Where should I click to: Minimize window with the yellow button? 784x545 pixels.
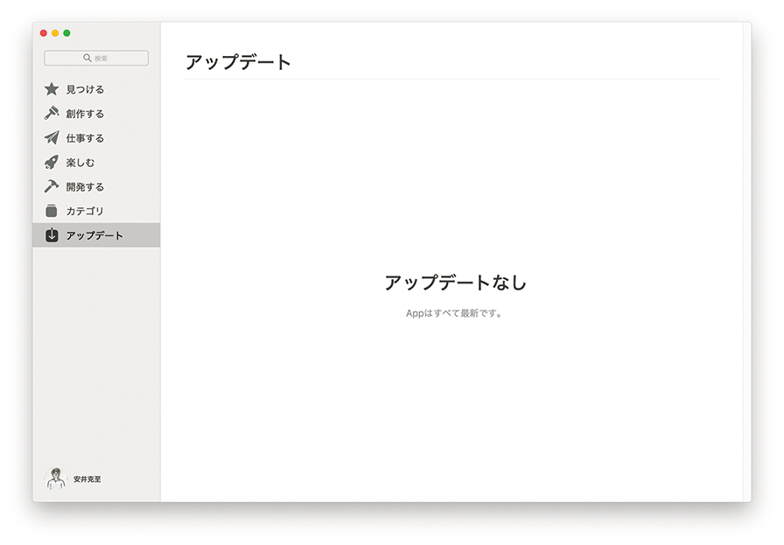pyautogui.click(x=55, y=33)
